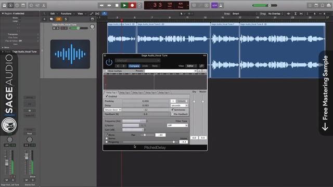Toggle the Semitones checkbox
Image resolution: width=333 pixels, height=187 pixels.
pyautogui.click(x=172, y=110)
